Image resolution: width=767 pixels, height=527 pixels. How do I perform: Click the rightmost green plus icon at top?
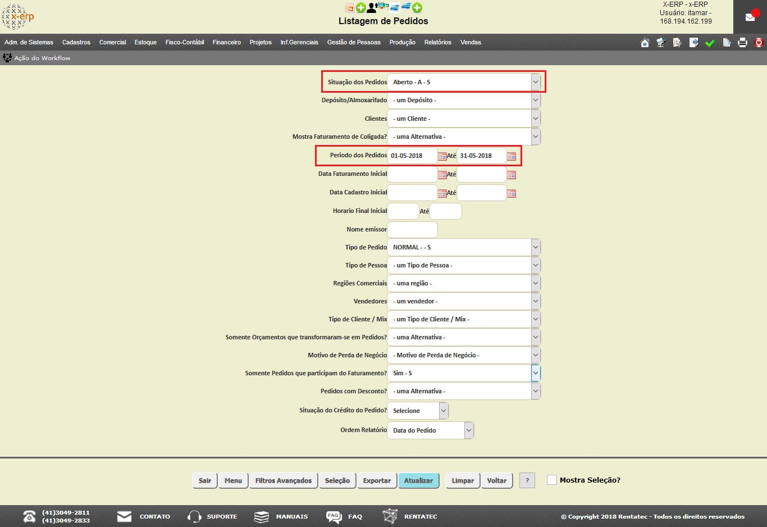click(x=417, y=8)
